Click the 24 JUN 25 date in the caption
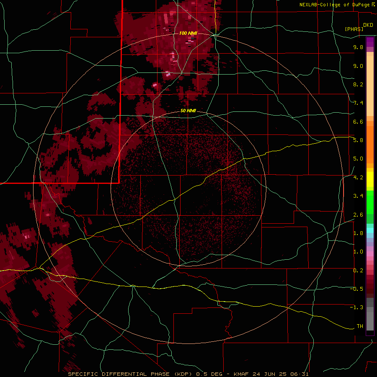Viewport: 377px width, 377px height. (269, 374)
